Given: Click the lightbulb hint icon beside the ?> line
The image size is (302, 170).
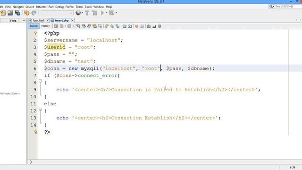Looking at the screenshot, I should pyautogui.click(x=36, y=132).
